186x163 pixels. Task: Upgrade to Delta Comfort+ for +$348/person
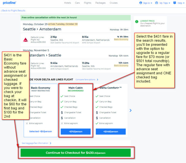coord(111,132)
